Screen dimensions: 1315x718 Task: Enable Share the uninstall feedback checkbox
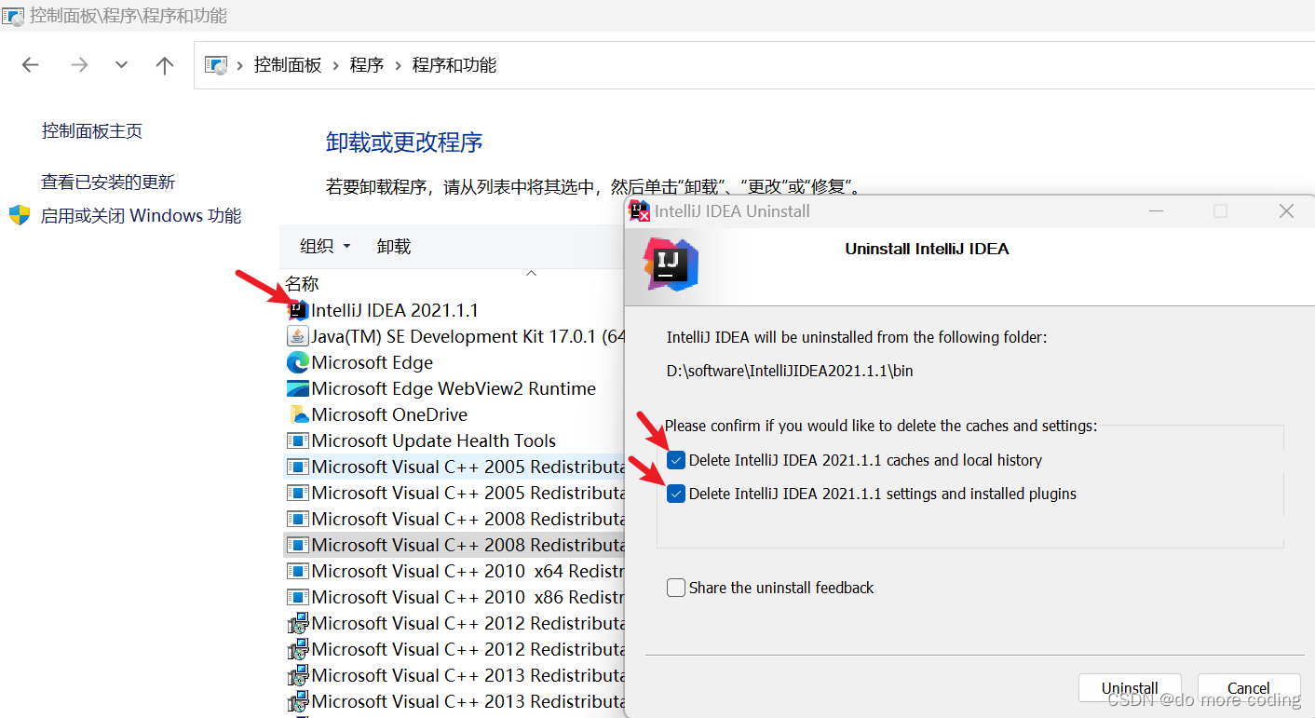coord(676,588)
